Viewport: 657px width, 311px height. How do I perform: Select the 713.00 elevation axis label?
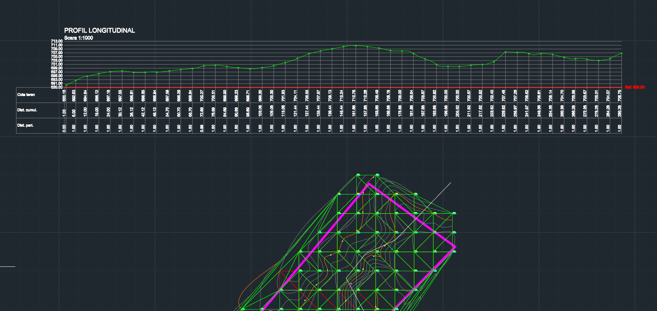pyautogui.click(x=57, y=41)
